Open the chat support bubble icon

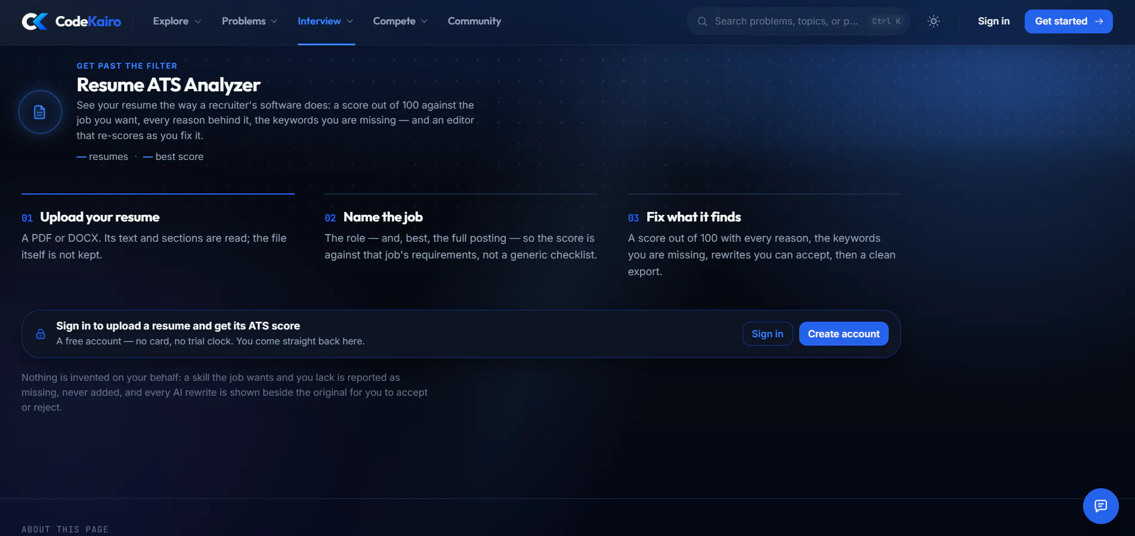pyautogui.click(x=1100, y=506)
